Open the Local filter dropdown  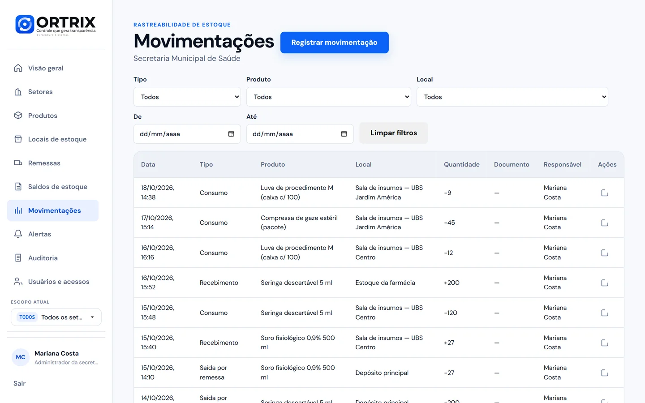click(512, 97)
